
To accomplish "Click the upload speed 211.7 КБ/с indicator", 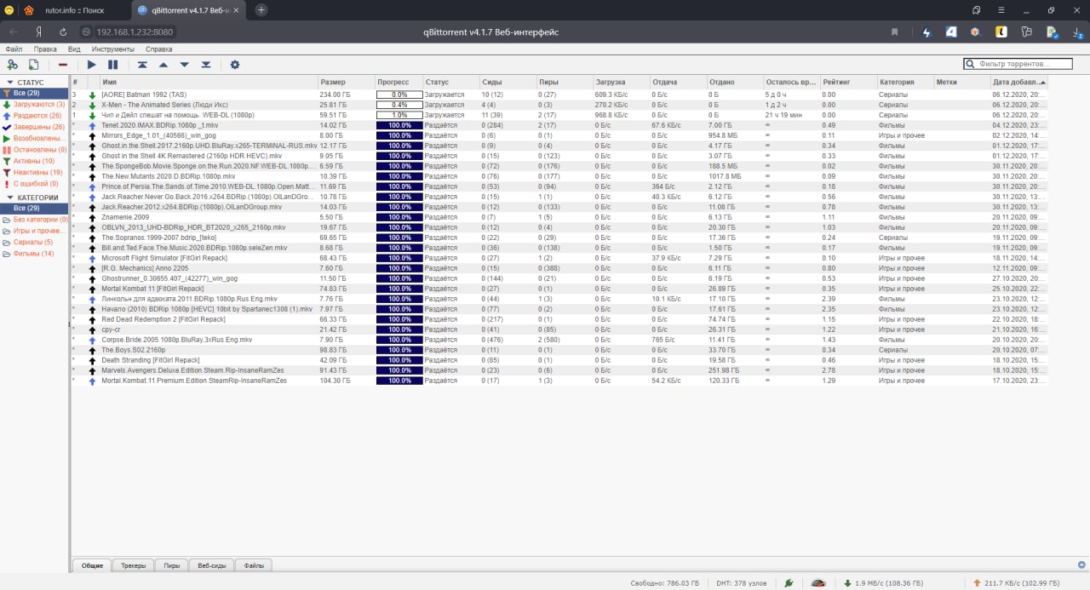I will pyautogui.click(x=1017, y=583).
